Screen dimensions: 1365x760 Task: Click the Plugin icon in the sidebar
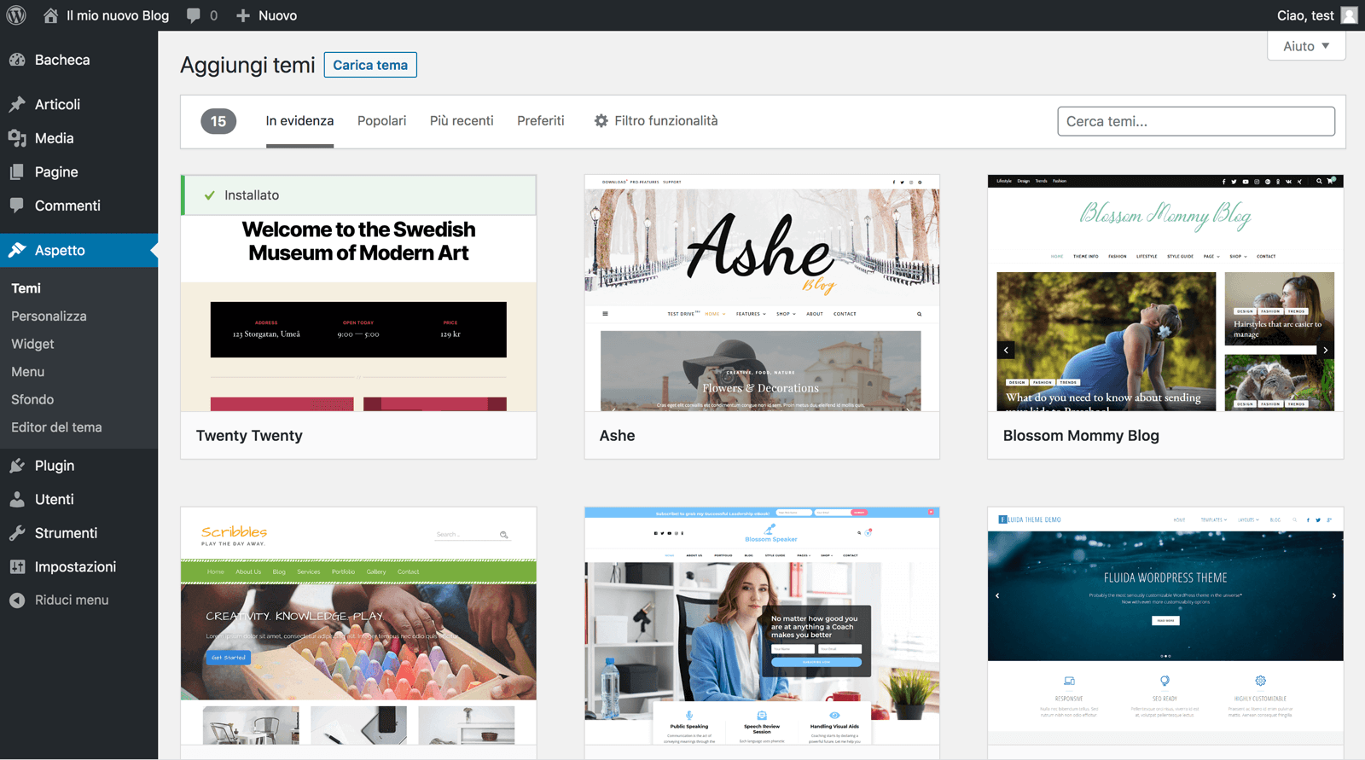pos(17,466)
